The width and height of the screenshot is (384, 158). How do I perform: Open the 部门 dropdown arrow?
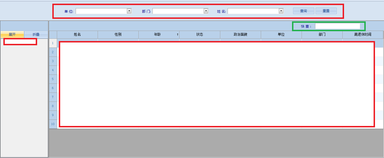[x=206, y=11]
